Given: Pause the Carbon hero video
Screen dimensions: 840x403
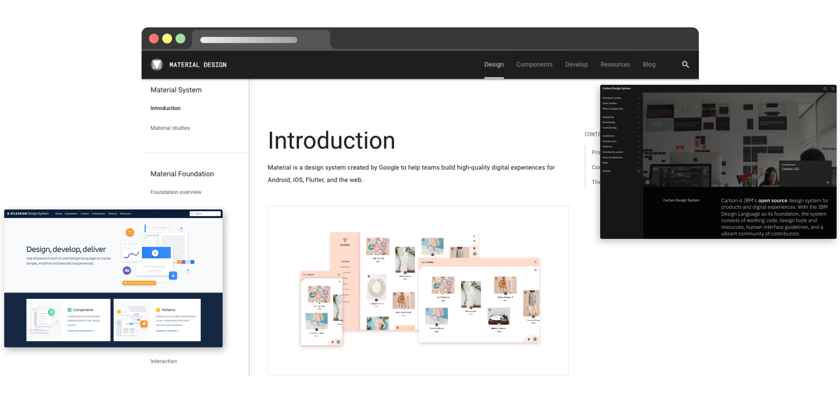Looking at the screenshot, I should click(x=647, y=182).
